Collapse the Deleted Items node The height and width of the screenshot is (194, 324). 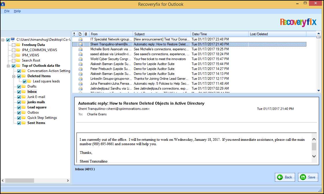pos(14,76)
